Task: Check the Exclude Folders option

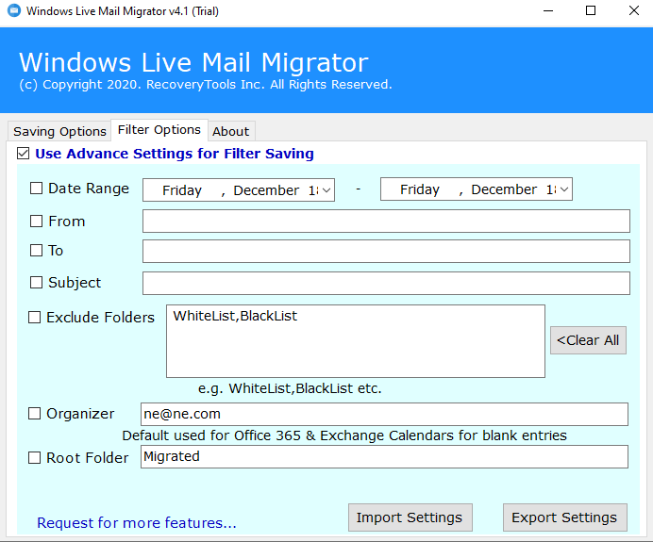Action: (x=34, y=318)
